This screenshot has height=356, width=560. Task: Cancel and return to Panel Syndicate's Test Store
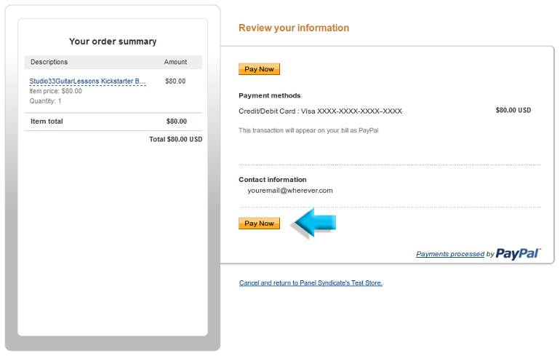(311, 282)
